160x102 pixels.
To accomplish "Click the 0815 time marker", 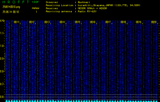I will pyautogui.click(x=77, y=22).
